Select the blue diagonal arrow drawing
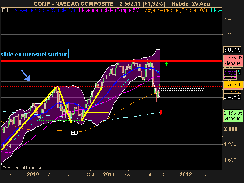The width and height of the screenshot is (244, 183). [26, 75]
